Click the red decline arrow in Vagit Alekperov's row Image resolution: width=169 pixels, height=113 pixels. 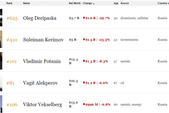(x=84, y=83)
